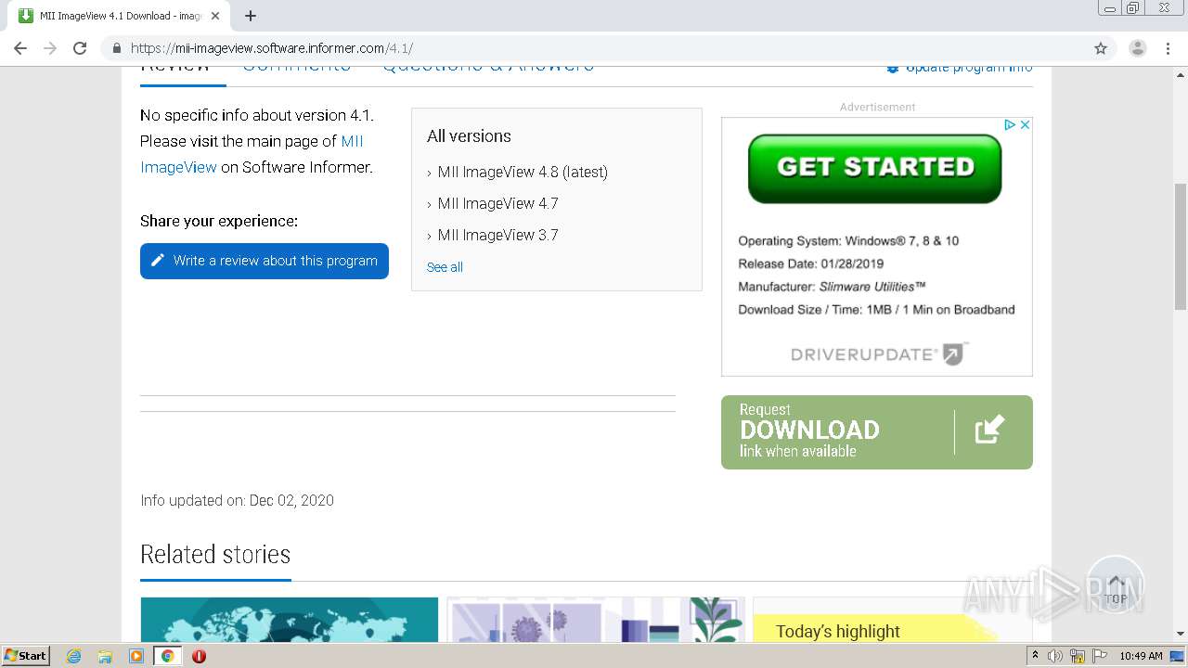The image size is (1188, 668).
Task: Click the network tray icon
Action: [x=1078, y=656]
